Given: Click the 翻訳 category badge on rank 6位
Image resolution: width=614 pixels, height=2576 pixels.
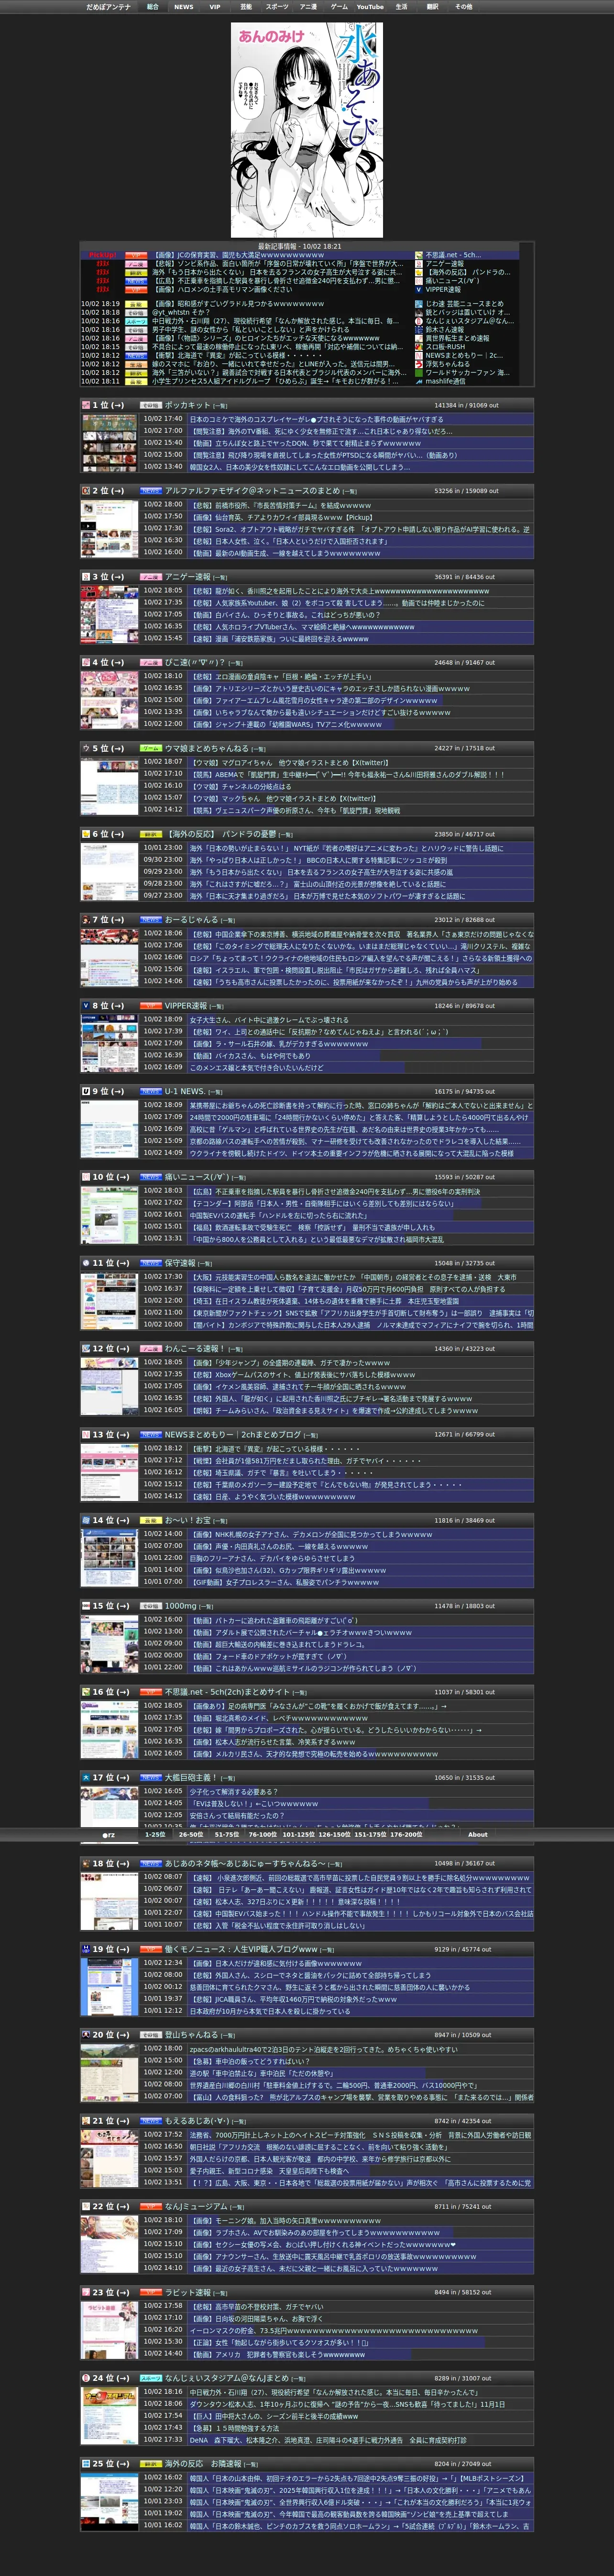Looking at the screenshot, I should coord(150,834).
